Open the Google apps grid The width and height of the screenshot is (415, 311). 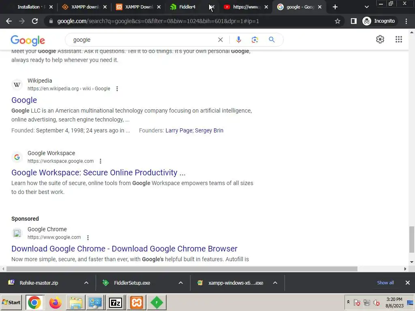(x=399, y=39)
